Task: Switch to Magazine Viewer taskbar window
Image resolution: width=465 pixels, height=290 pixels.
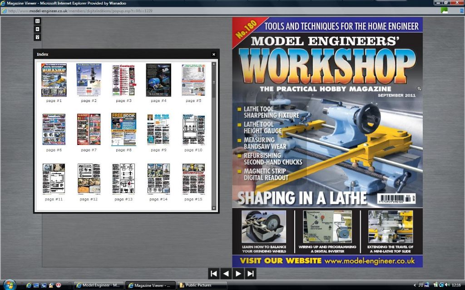Action: pyautogui.click(x=150, y=285)
